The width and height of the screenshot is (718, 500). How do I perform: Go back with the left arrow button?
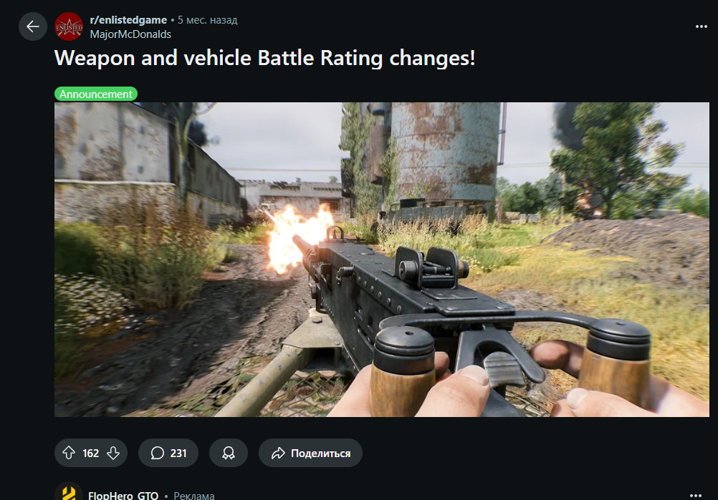click(x=32, y=26)
